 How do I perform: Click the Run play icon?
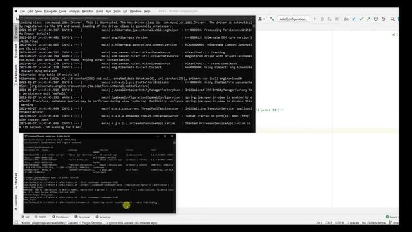click(x=315, y=19)
